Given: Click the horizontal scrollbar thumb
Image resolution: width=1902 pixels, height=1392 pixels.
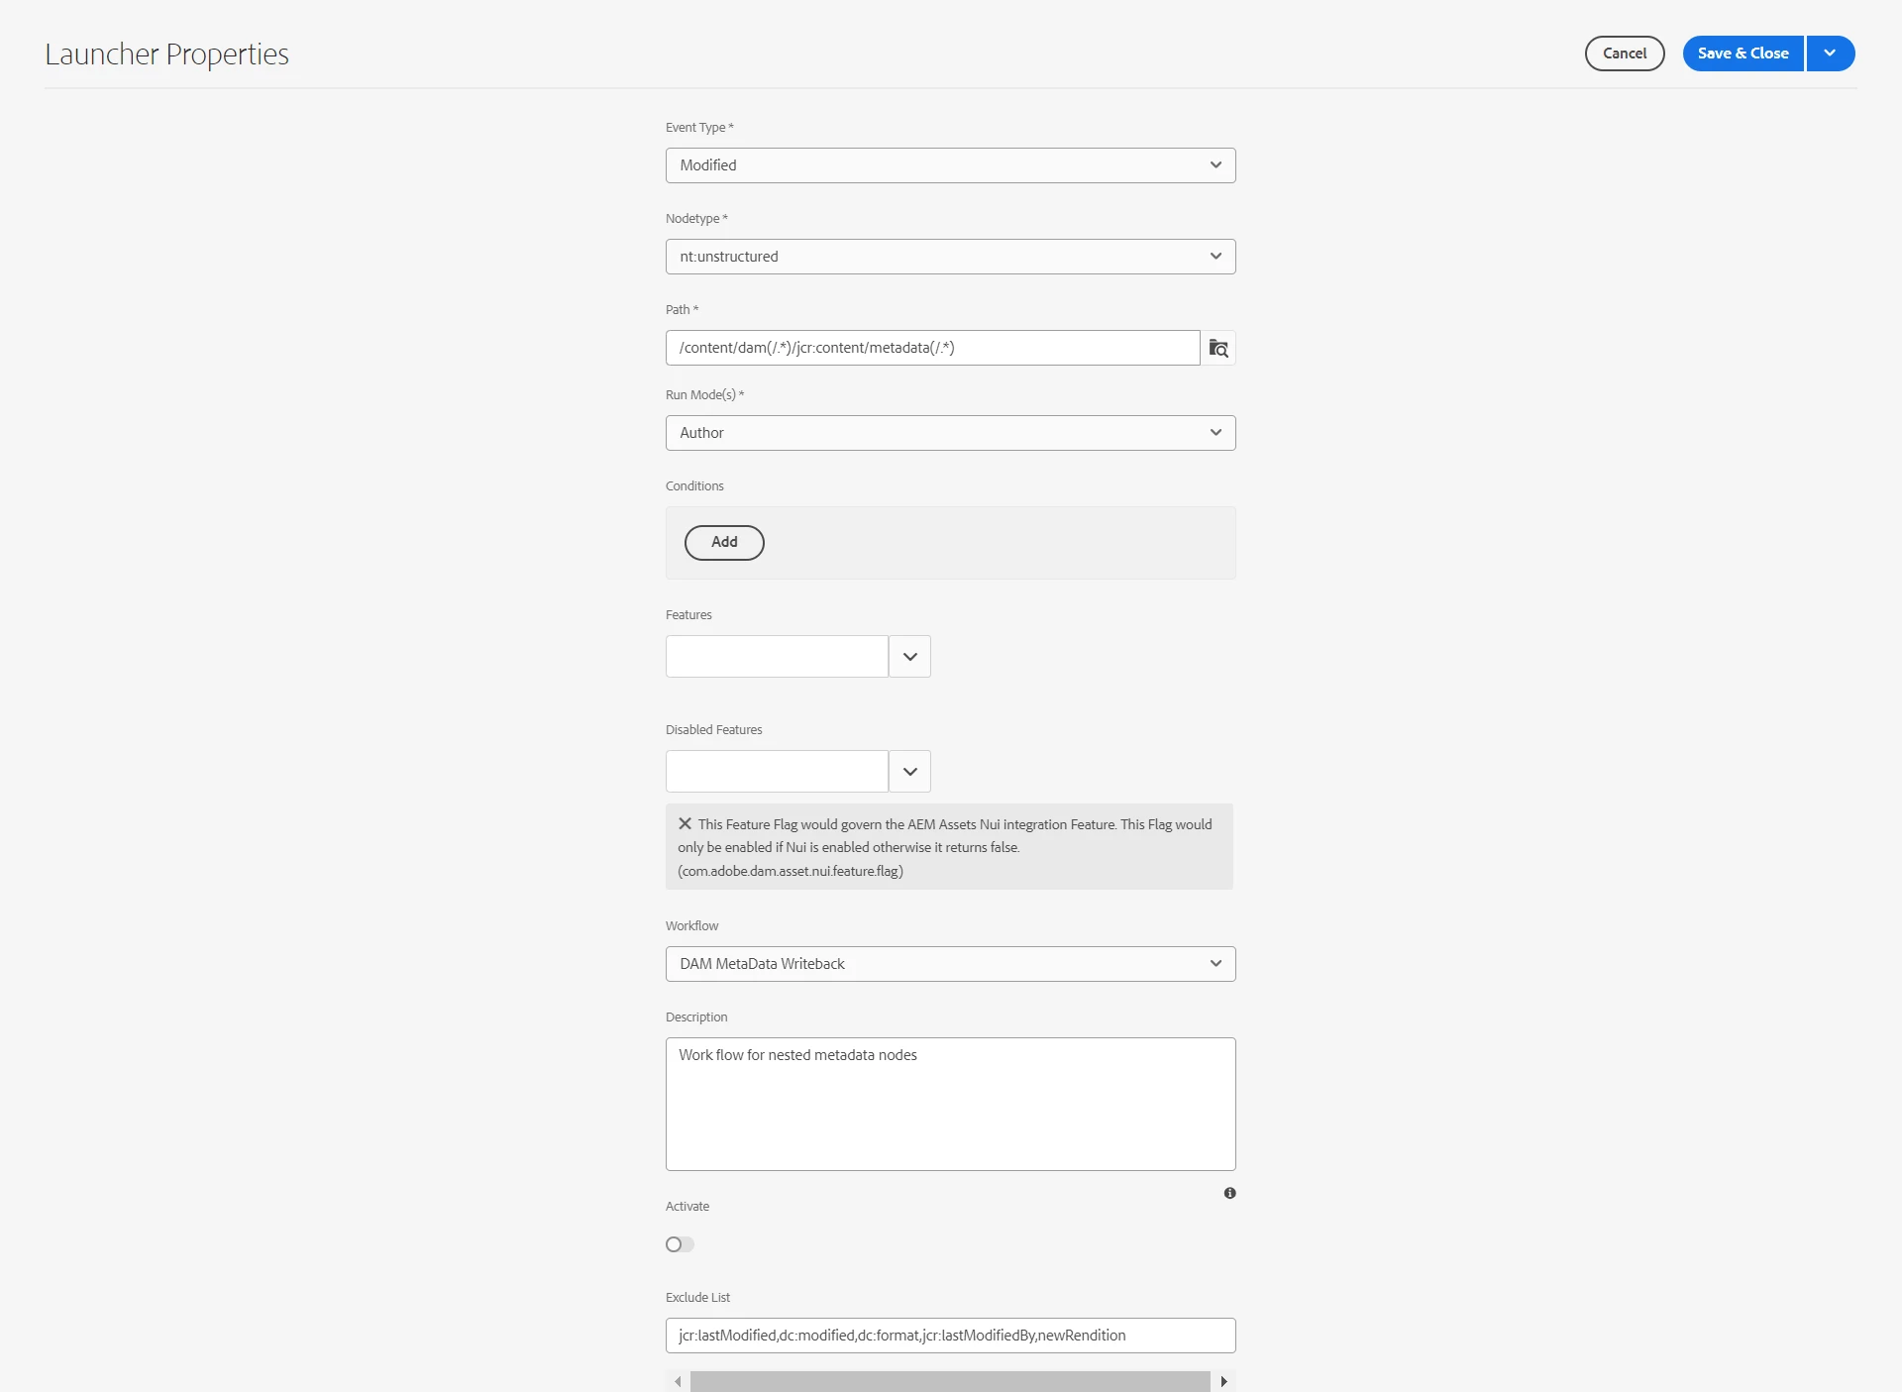Looking at the screenshot, I should tap(949, 1381).
